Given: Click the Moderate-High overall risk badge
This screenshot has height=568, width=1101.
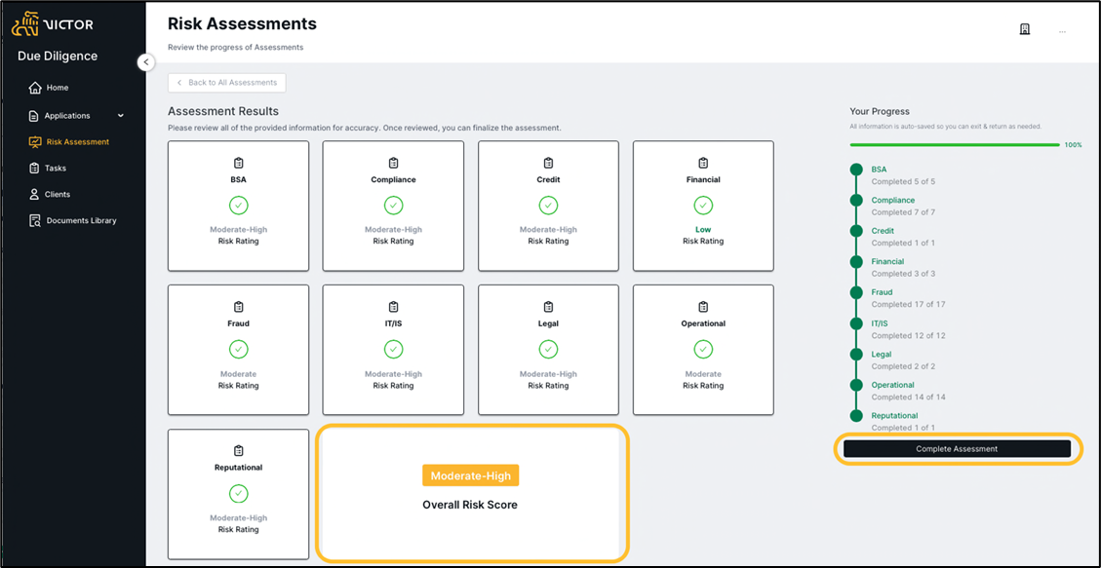Looking at the screenshot, I should point(470,475).
